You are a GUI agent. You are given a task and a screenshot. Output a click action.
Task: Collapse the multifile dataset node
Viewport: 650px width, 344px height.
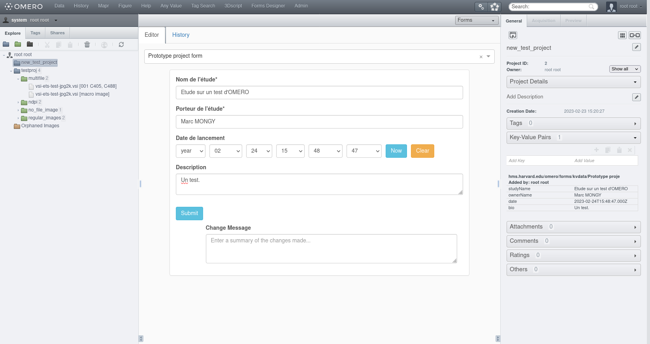tap(18, 79)
